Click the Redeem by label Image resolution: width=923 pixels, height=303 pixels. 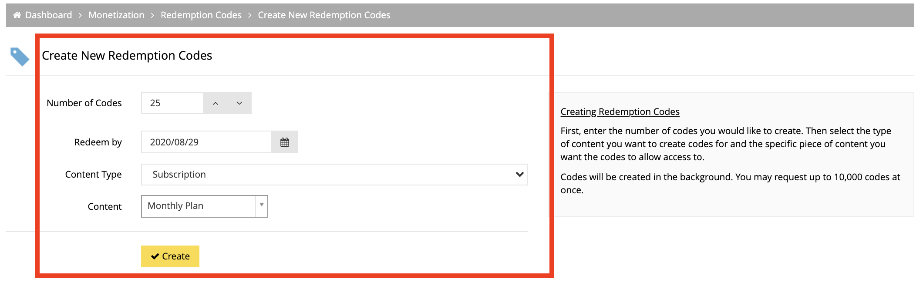click(x=98, y=142)
